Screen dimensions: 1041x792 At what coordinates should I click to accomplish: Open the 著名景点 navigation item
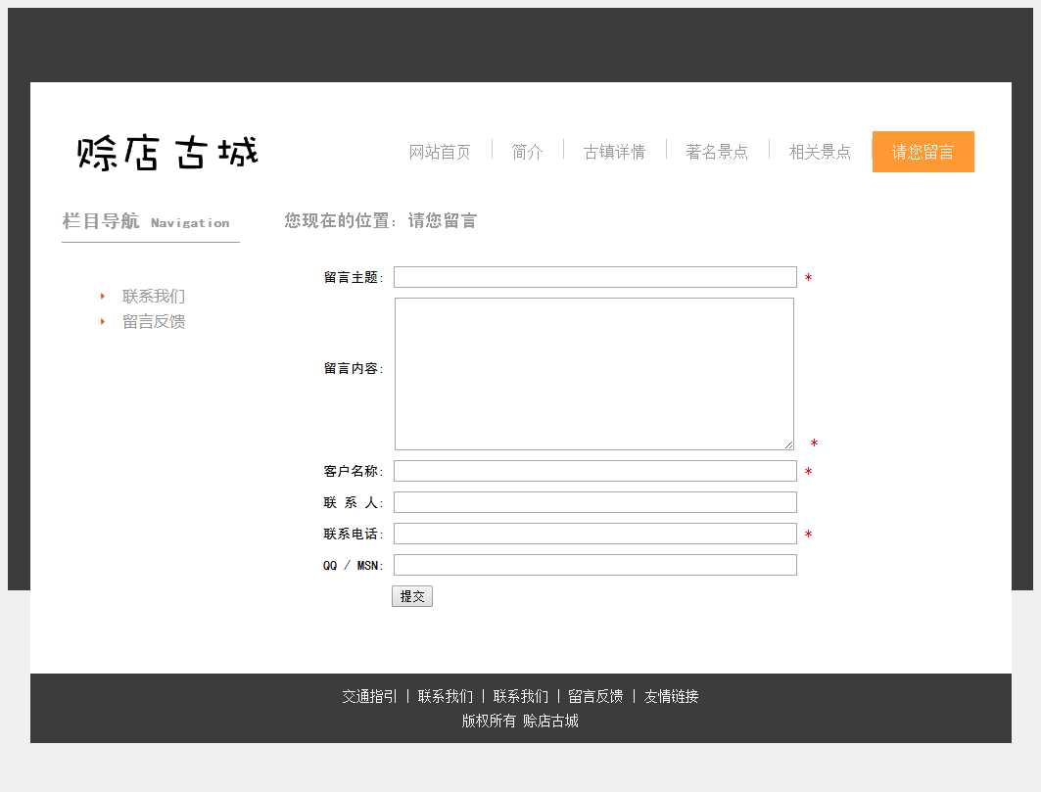pos(717,152)
